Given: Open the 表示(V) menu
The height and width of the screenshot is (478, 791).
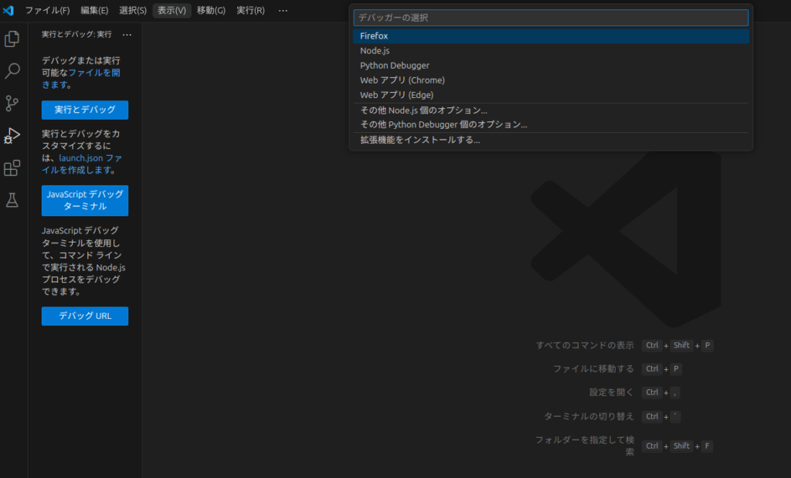Looking at the screenshot, I should pyautogui.click(x=171, y=11).
